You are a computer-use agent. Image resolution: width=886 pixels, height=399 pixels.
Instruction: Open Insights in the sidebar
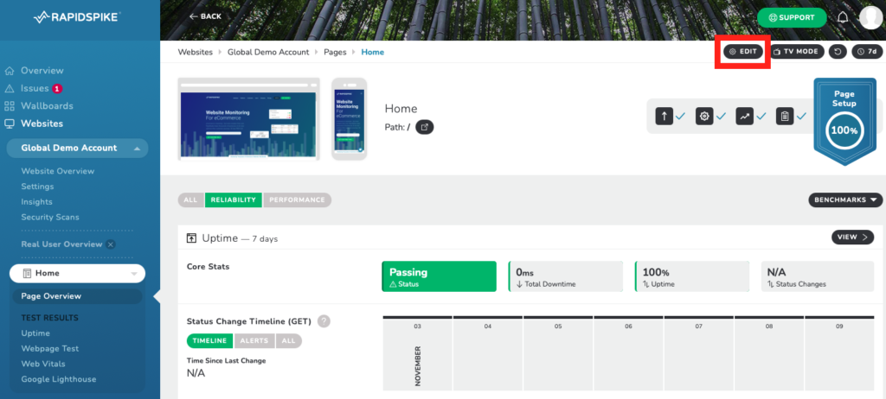36,201
